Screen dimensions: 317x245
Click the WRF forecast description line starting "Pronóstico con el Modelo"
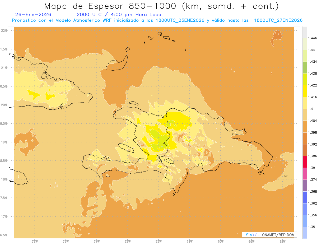click(157, 20)
